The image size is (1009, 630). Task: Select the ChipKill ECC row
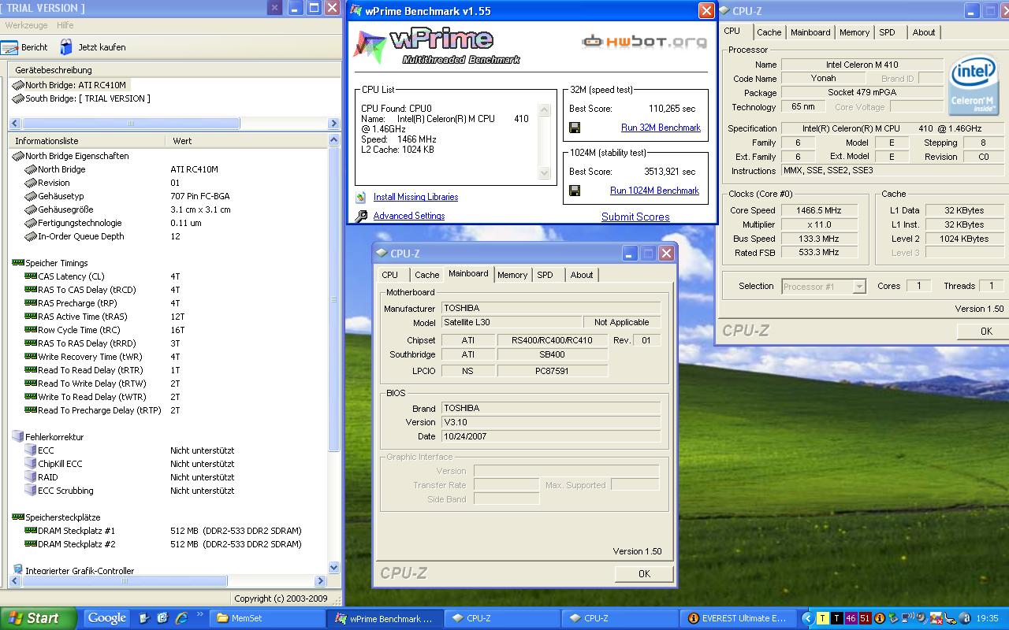[x=167, y=464]
